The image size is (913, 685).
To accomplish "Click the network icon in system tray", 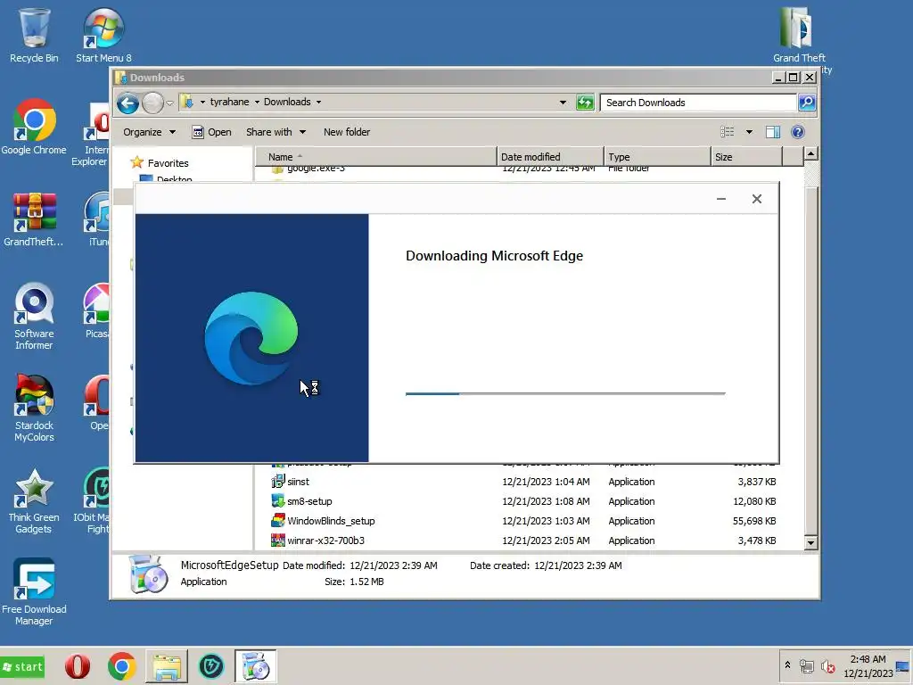I will pos(806,666).
